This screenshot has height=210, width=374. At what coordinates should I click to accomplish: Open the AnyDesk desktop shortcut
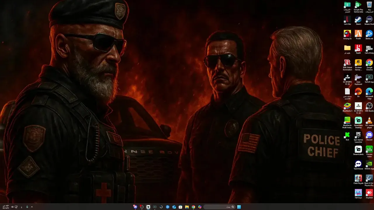[369, 194]
